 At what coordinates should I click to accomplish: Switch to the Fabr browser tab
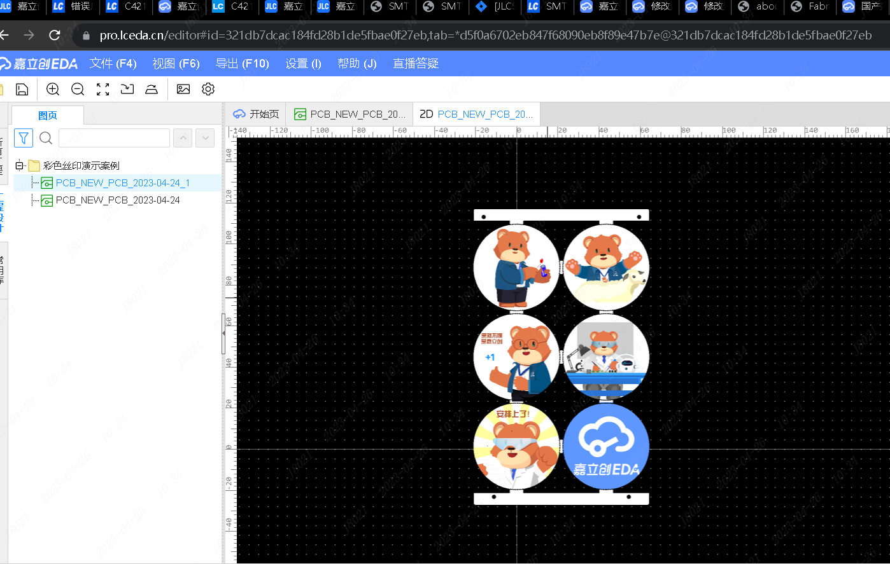pyautogui.click(x=810, y=6)
